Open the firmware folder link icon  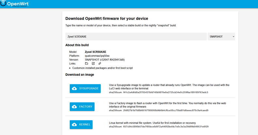pyautogui.click(x=86, y=63)
